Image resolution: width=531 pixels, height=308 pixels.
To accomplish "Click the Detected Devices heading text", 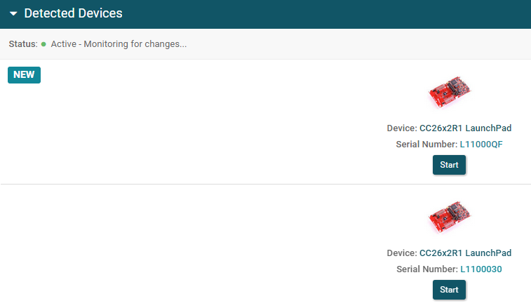I will pyautogui.click(x=73, y=13).
